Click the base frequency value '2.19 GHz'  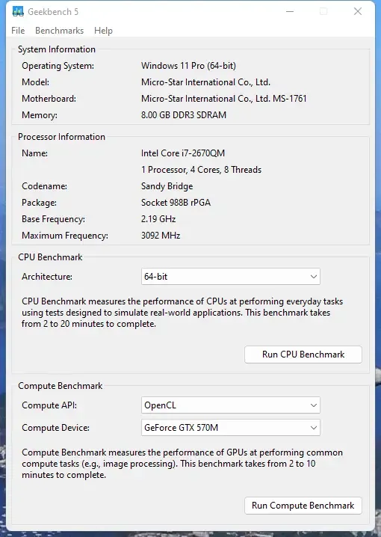pyautogui.click(x=158, y=219)
